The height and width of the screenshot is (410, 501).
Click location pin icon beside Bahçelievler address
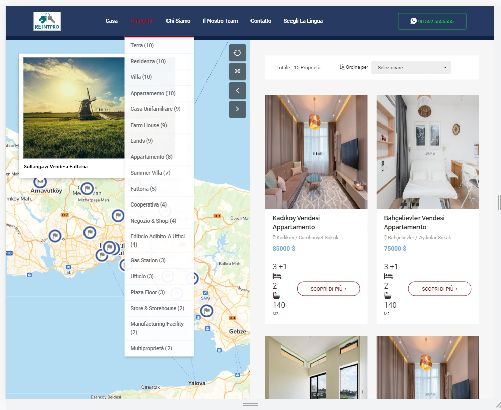(x=385, y=237)
